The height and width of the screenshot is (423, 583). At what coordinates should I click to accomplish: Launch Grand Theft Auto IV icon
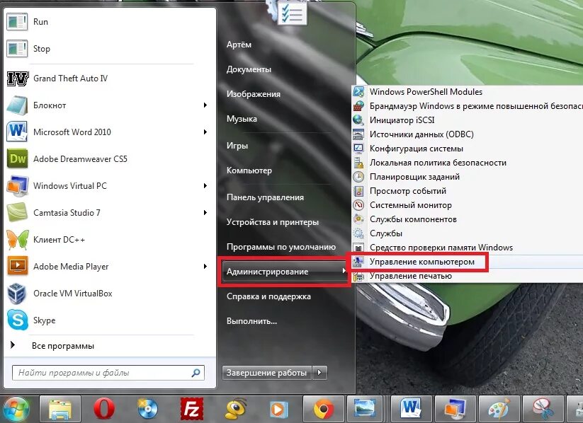tap(18, 79)
